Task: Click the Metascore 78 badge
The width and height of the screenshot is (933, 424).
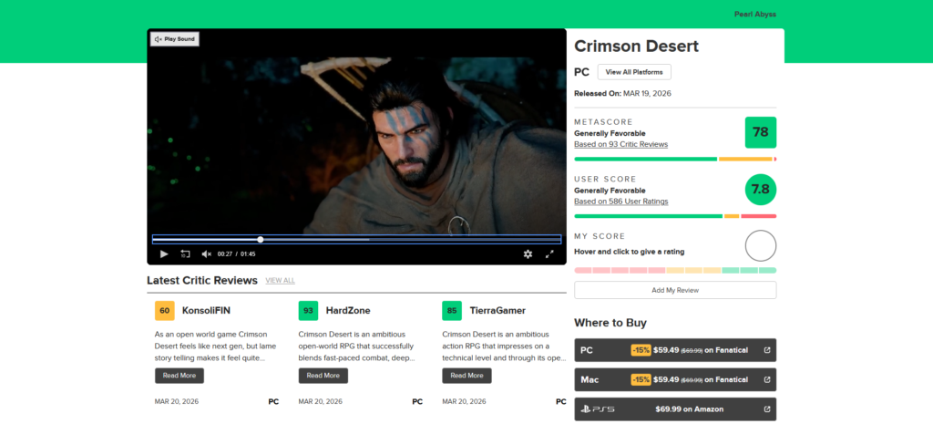Action: point(761,132)
